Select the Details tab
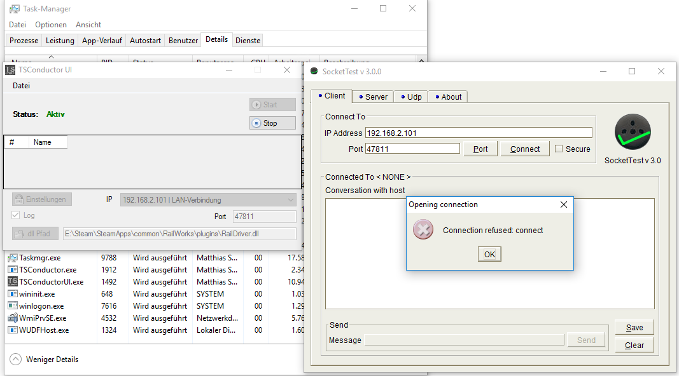The height and width of the screenshot is (376, 679). tap(216, 39)
